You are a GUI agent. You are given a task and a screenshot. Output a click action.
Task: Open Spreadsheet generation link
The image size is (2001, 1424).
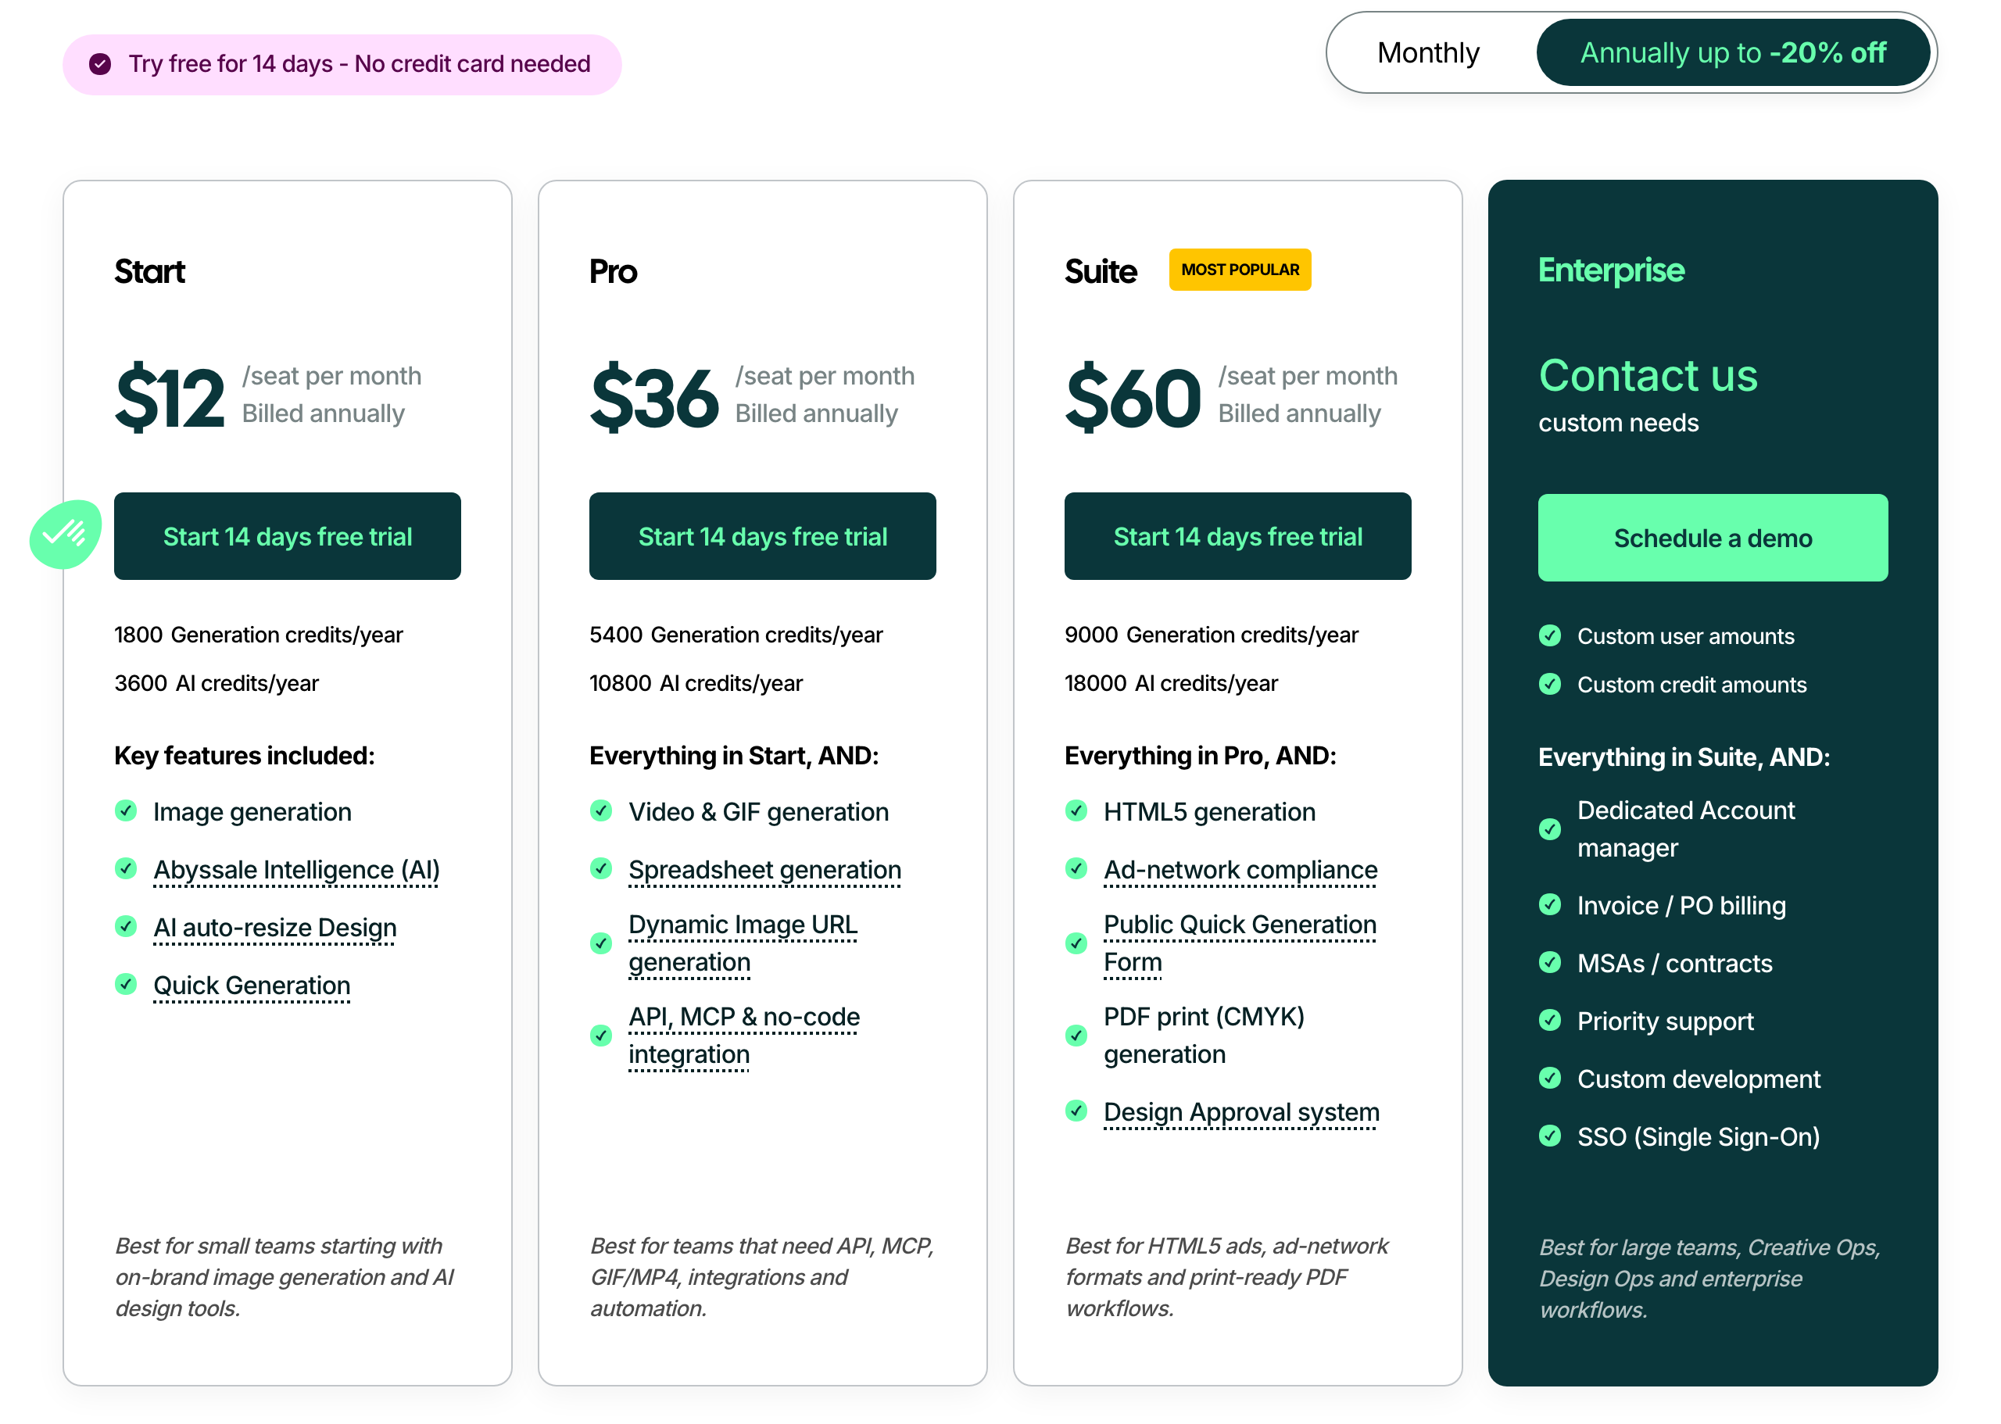tap(764, 870)
